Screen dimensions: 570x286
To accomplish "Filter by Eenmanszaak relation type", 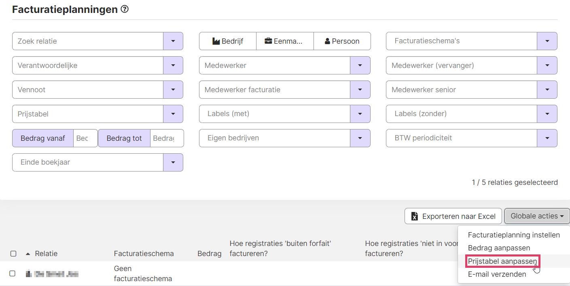I will [x=285, y=41].
